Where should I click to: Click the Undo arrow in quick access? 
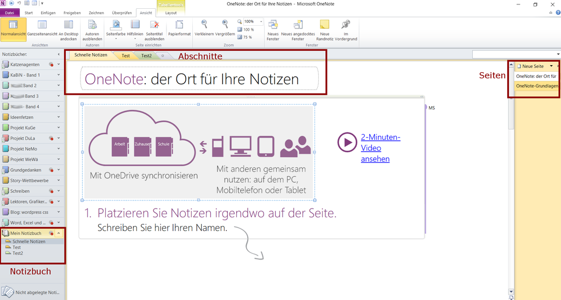[19, 3]
